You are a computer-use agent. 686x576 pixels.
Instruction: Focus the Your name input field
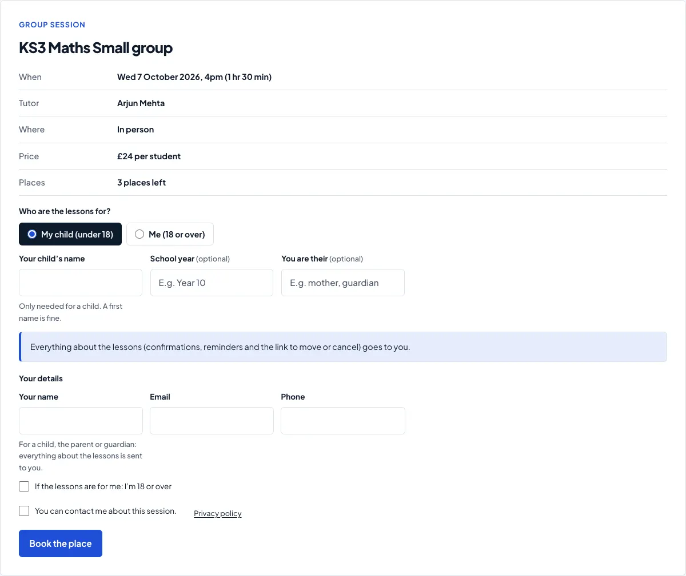[x=81, y=421]
